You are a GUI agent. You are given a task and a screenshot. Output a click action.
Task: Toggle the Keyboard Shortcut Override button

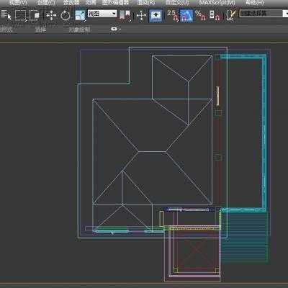coord(156,16)
